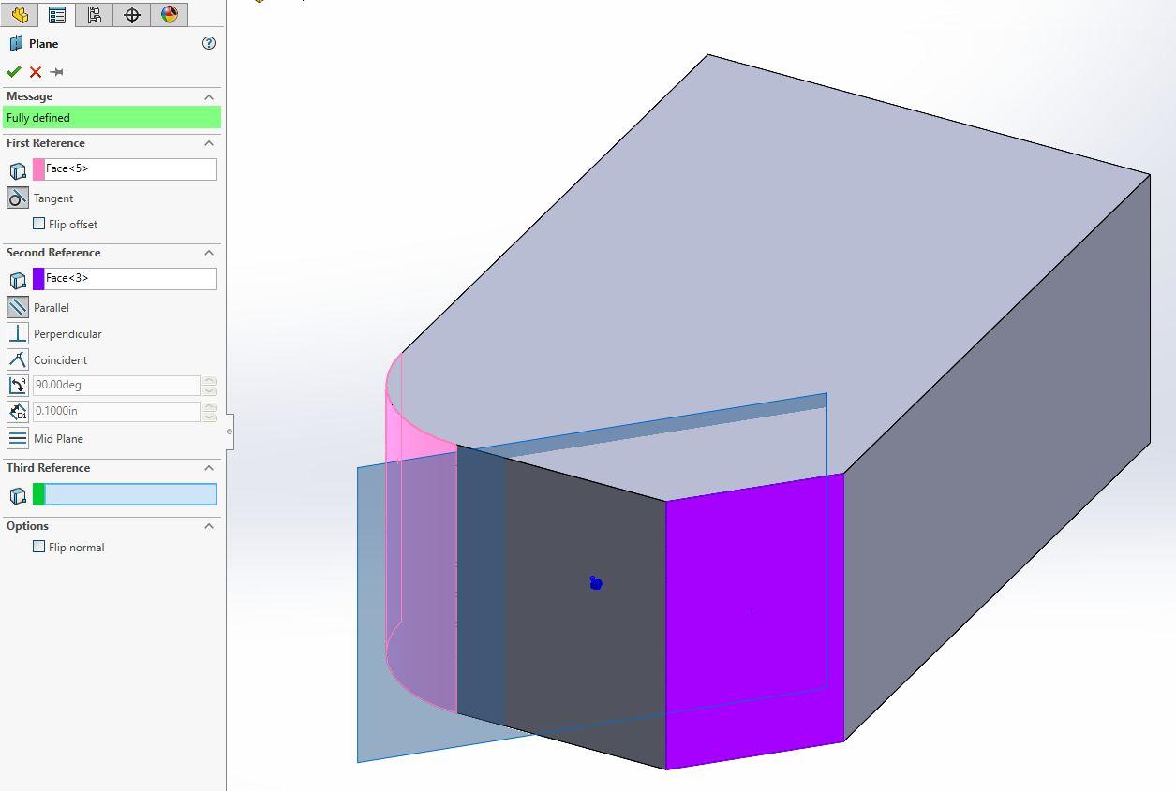Collapse the First Reference section

[209, 143]
